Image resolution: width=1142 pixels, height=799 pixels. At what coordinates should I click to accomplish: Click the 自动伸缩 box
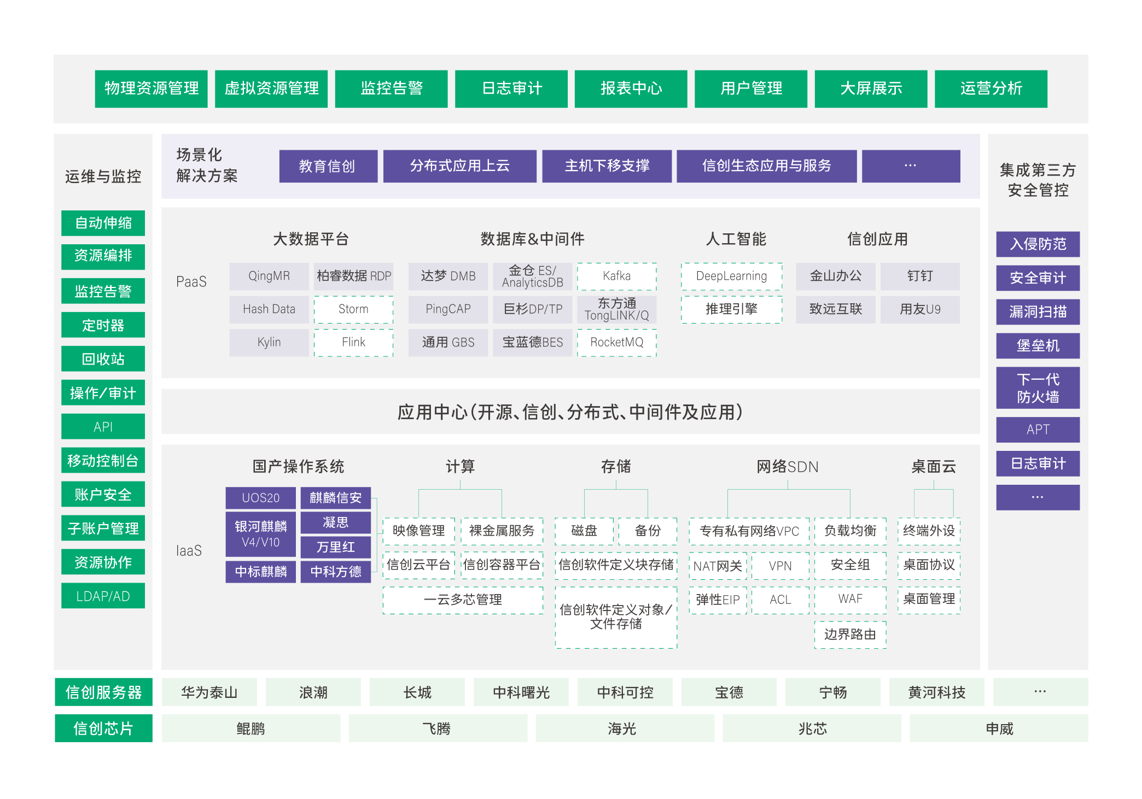(x=103, y=223)
